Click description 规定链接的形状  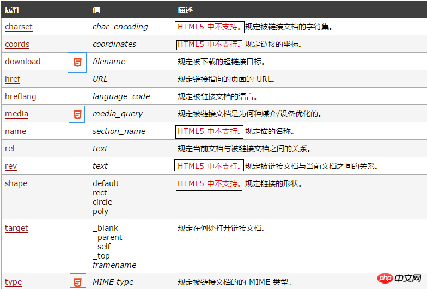[x=273, y=184]
